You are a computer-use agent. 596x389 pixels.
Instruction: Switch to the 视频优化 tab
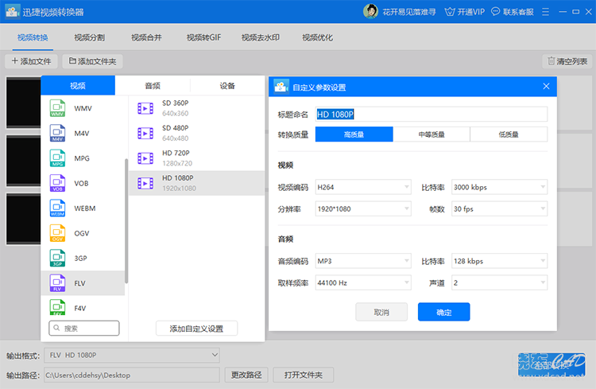pyautogui.click(x=317, y=37)
